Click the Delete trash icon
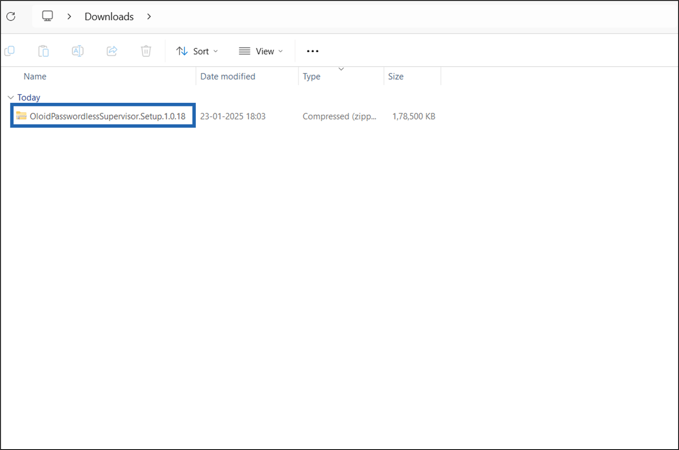The image size is (679, 450). point(146,51)
